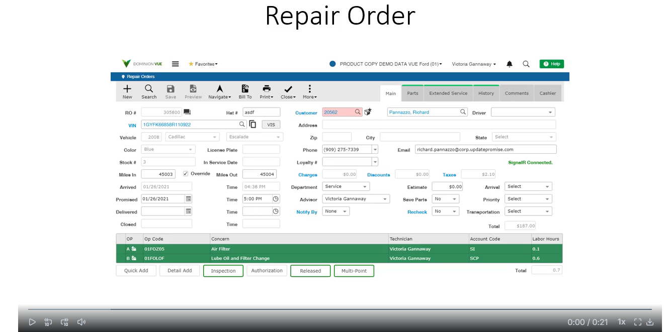Image resolution: width=666 pixels, height=332 pixels.
Task: Click the Bill To toolbar icon
Action: point(245,92)
